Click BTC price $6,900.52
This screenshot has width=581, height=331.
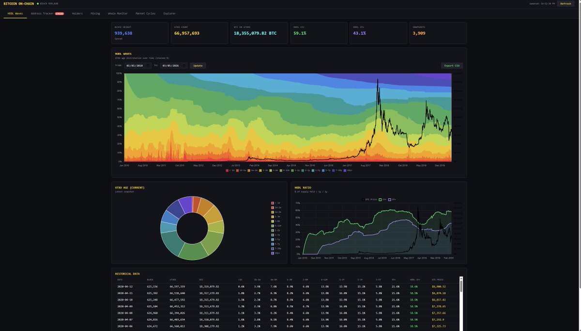click(439, 286)
